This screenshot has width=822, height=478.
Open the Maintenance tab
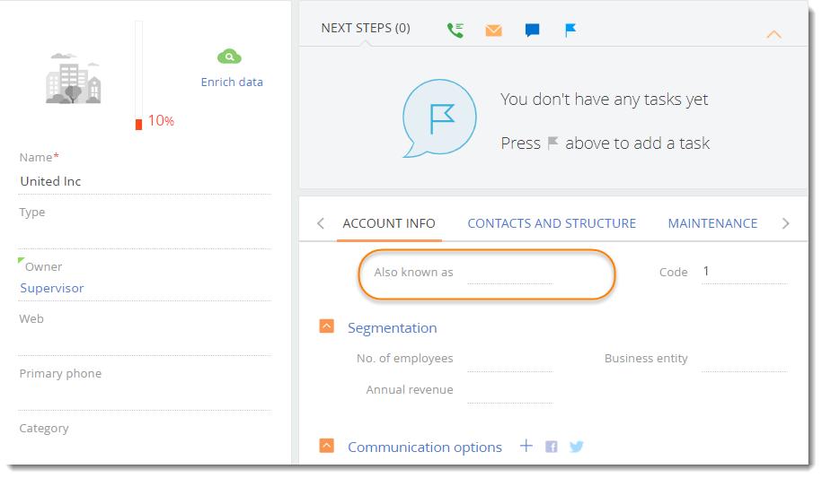tap(712, 223)
